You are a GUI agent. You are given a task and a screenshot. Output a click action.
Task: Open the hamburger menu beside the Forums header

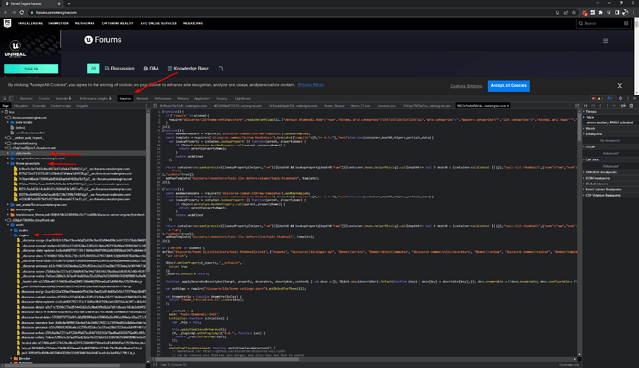click(606, 41)
